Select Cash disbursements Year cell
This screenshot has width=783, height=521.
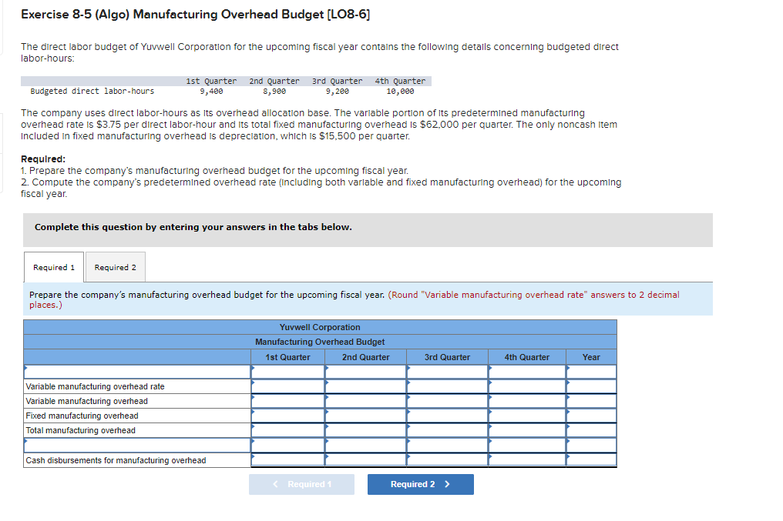point(591,459)
